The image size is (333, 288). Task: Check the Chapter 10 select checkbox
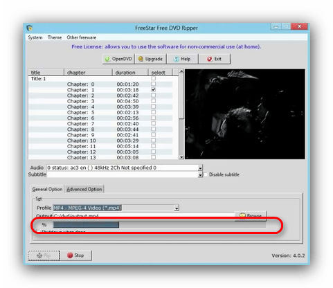point(154,141)
